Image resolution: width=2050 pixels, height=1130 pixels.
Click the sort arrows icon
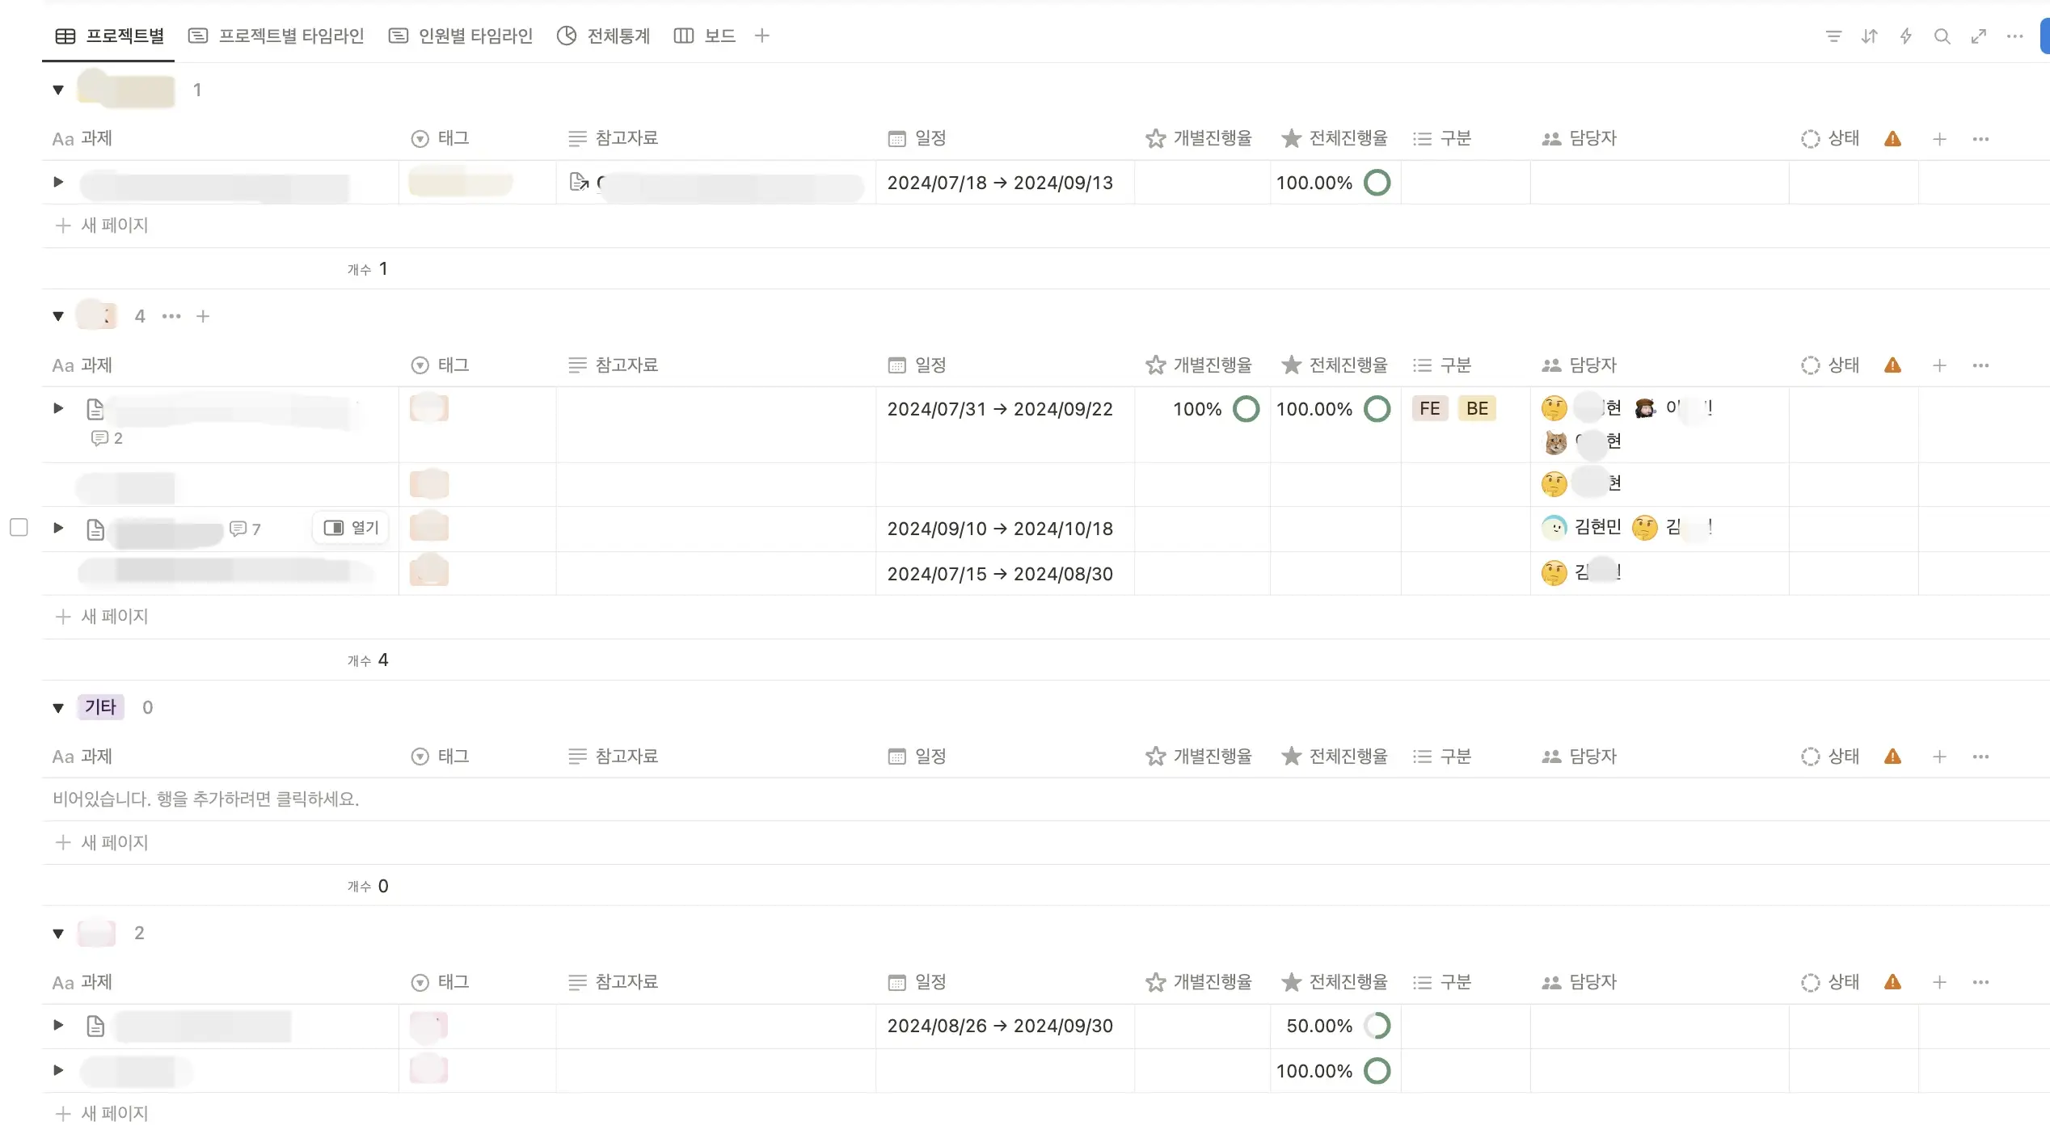(1869, 36)
